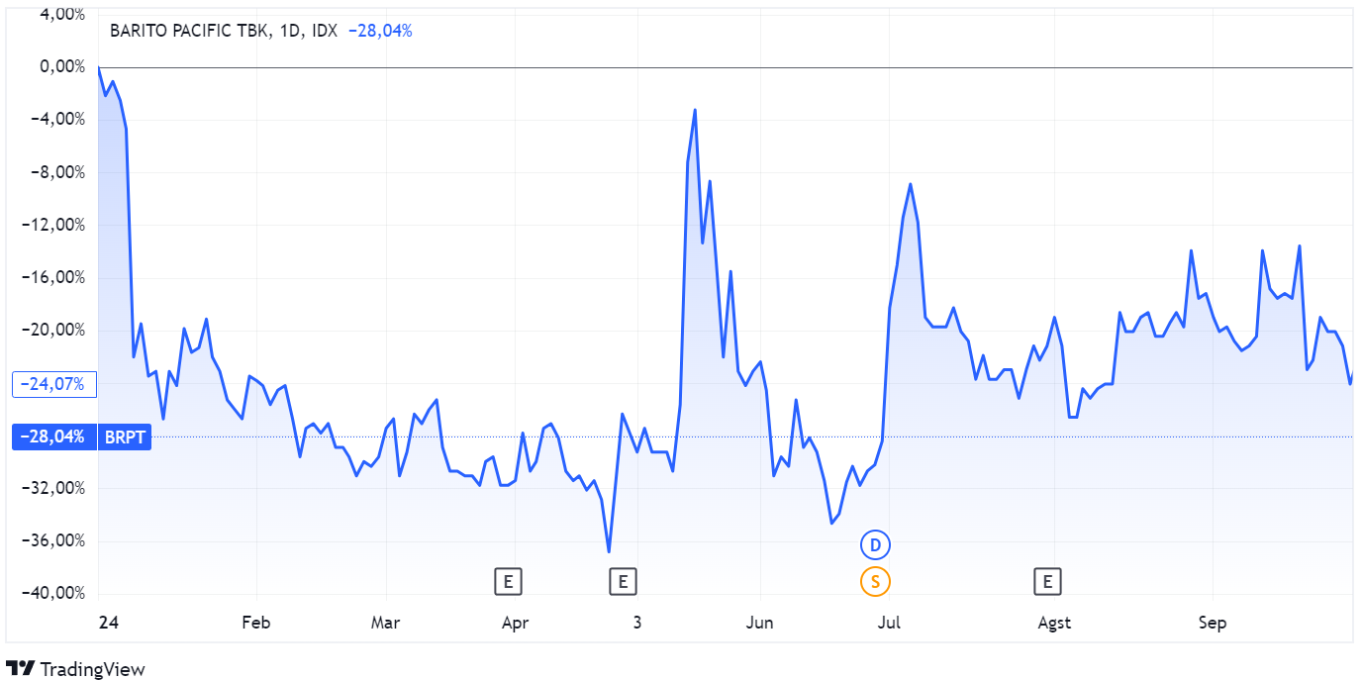Click the Sep date label
The height and width of the screenshot is (680, 1361).
(1213, 623)
